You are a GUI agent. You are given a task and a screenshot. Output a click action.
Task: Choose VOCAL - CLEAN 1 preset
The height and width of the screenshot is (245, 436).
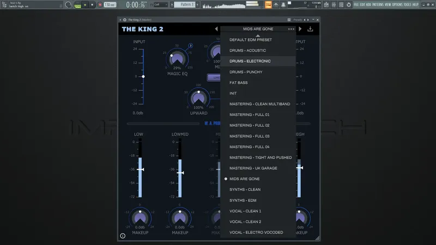click(258, 211)
